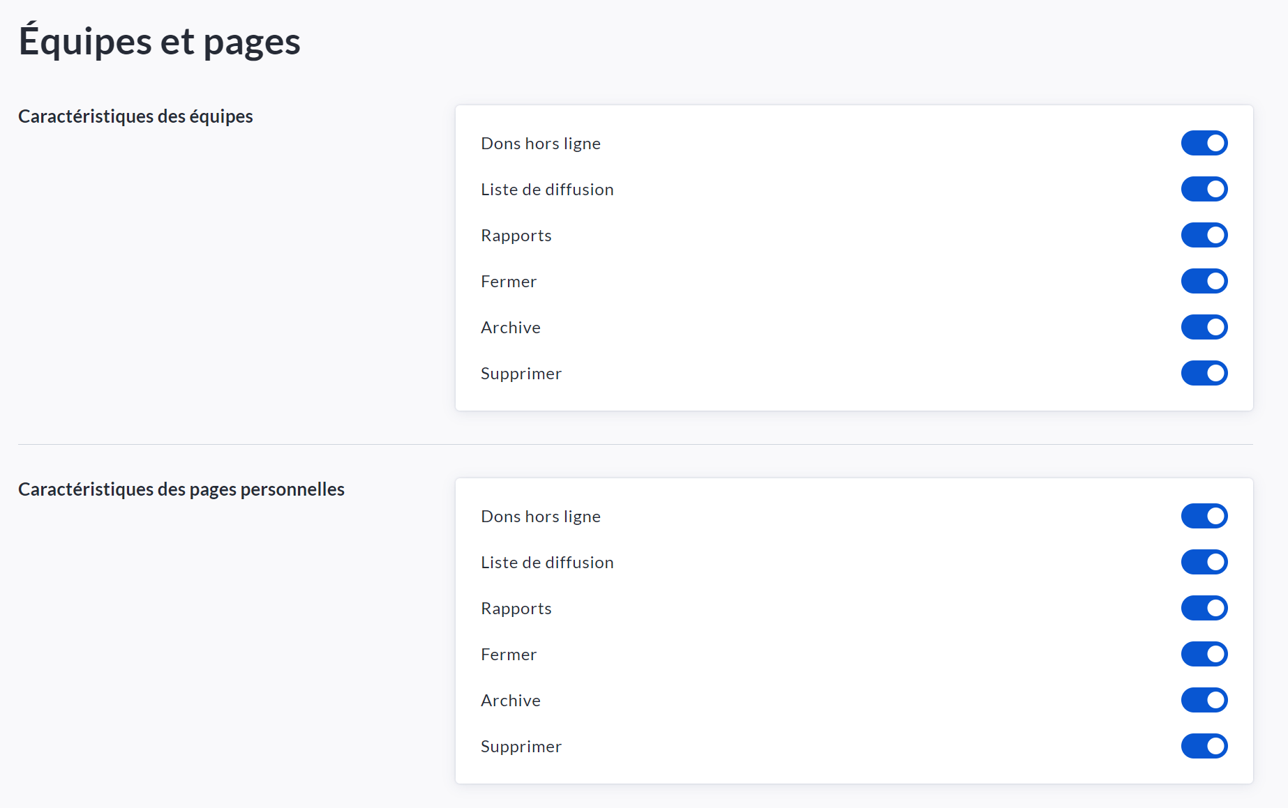
Task: Toggle Rapports for personal pages
Action: (1204, 608)
